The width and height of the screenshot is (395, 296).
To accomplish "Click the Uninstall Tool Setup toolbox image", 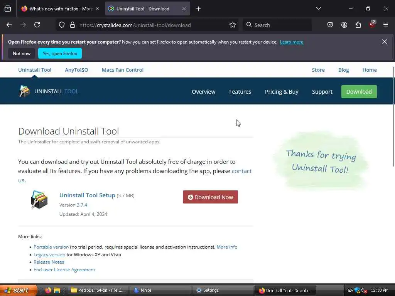I will 39,199.
